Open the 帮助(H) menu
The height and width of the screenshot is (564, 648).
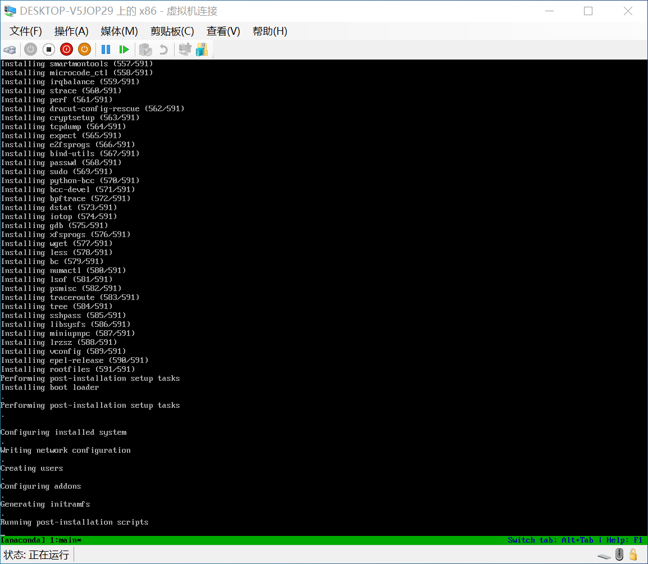270,31
